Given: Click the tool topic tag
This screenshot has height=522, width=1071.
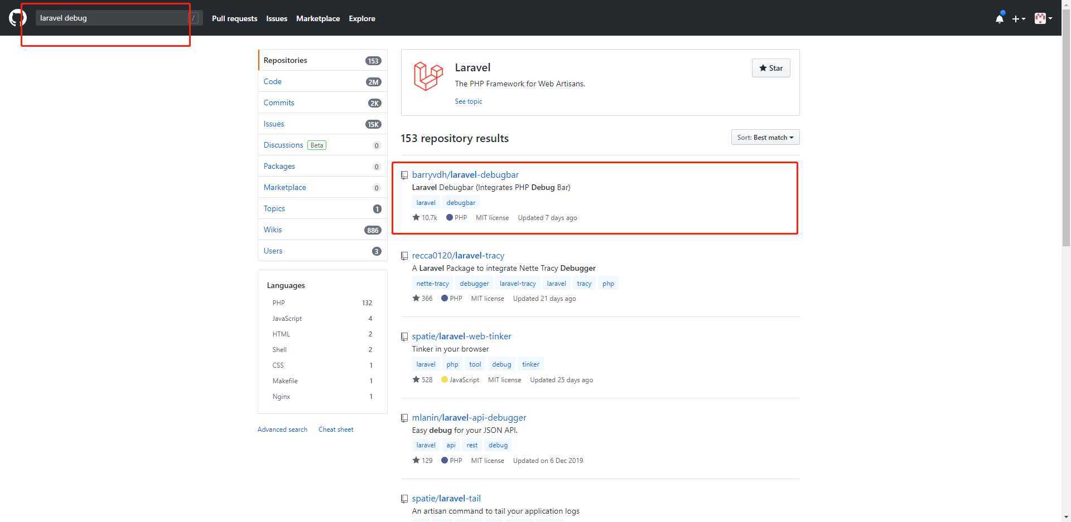Looking at the screenshot, I should (475, 364).
